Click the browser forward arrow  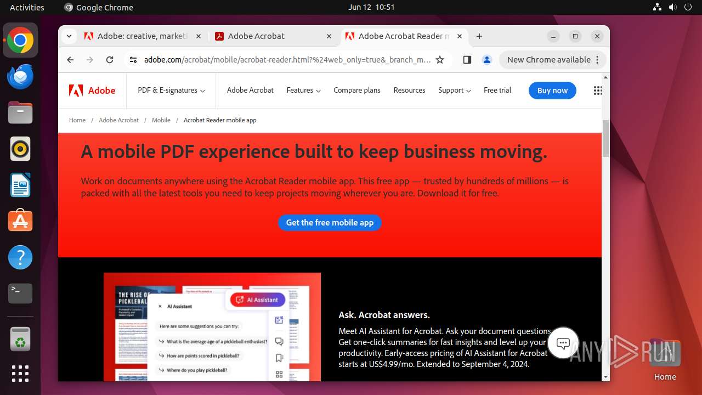coord(90,60)
